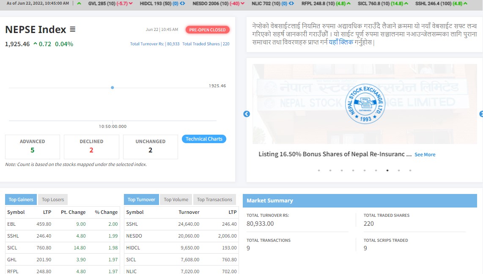This screenshot has width=483, height=274.
Task: Click the SICL green up arrow in ticker
Action: click(406, 3)
